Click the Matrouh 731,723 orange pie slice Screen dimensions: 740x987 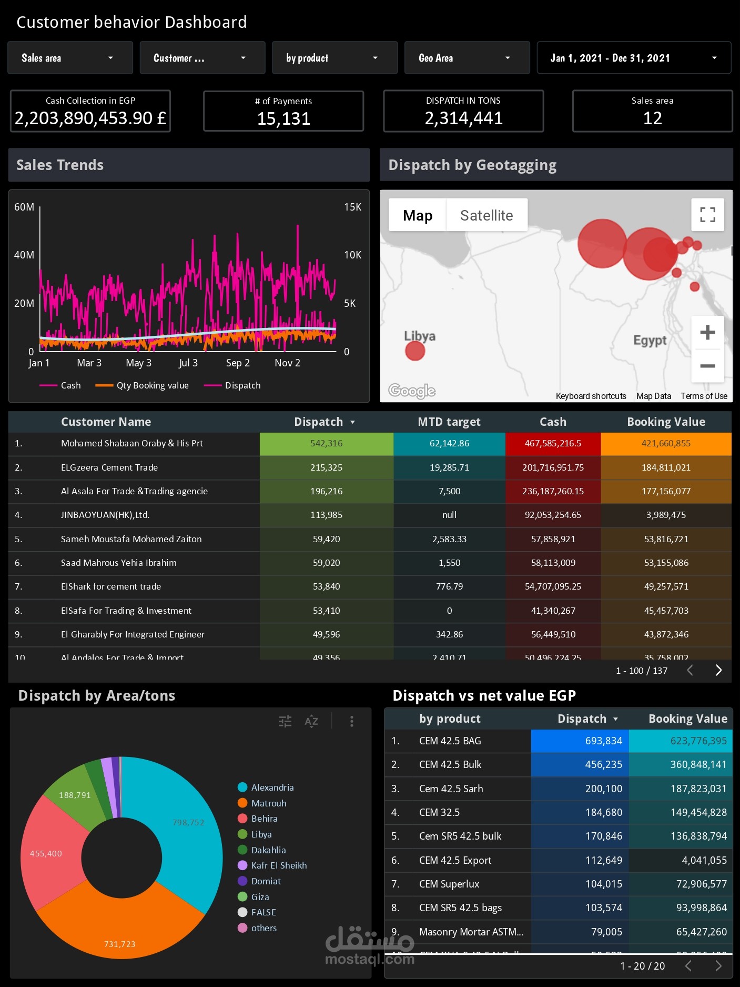(120, 926)
